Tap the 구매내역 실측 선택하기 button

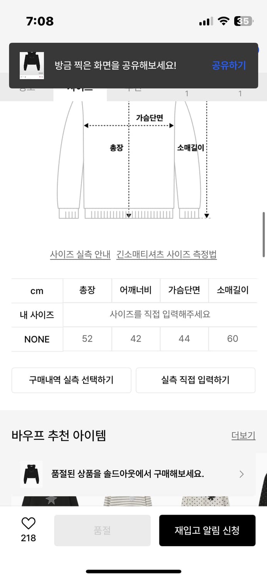pos(71,380)
